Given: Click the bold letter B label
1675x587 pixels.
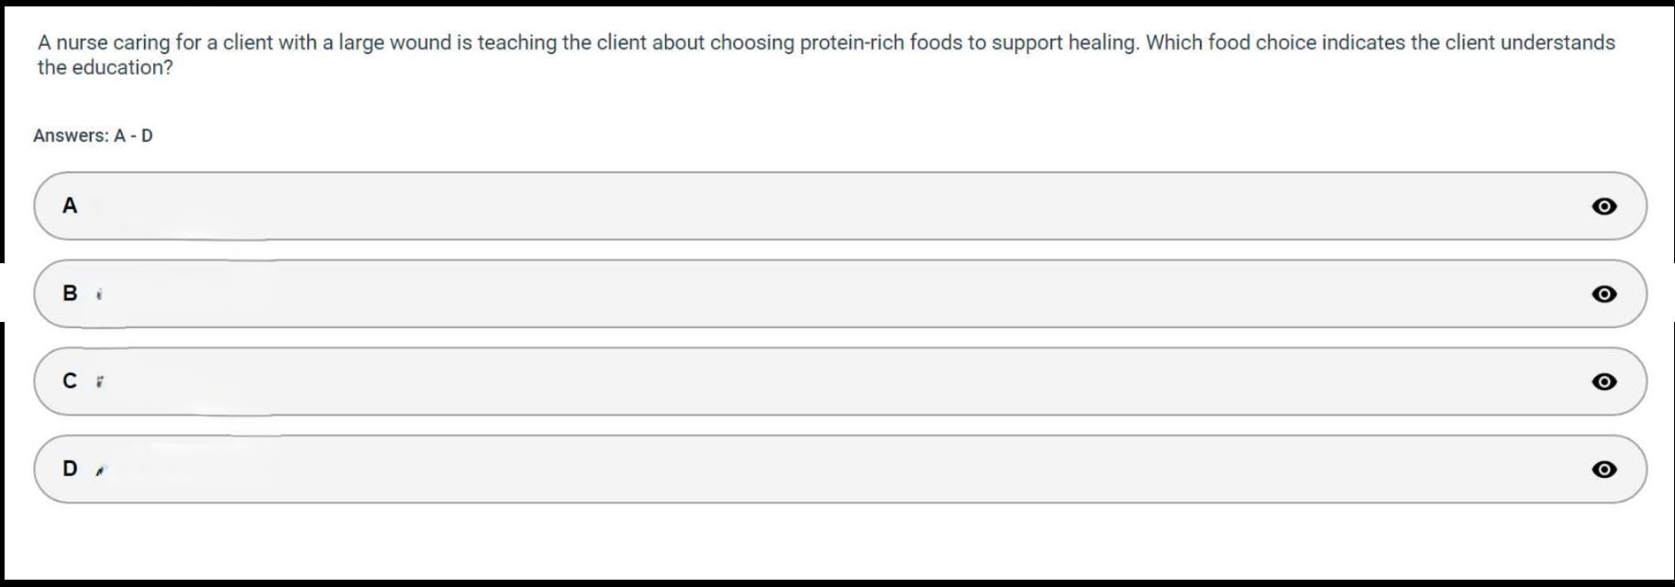Looking at the screenshot, I should (x=70, y=293).
